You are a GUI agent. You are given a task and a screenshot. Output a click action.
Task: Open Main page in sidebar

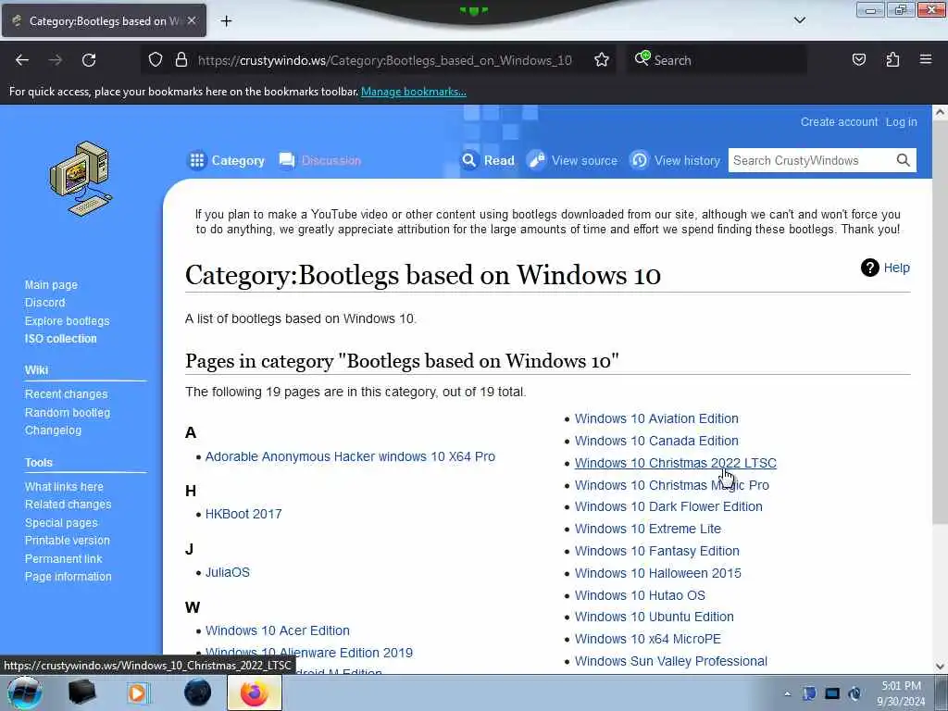[x=51, y=285]
